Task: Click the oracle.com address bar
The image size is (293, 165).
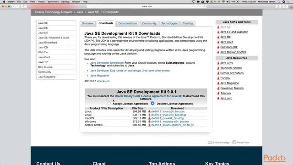Action: (x=146, y=6)
